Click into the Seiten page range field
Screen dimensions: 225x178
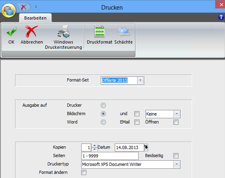pos(110,156)
